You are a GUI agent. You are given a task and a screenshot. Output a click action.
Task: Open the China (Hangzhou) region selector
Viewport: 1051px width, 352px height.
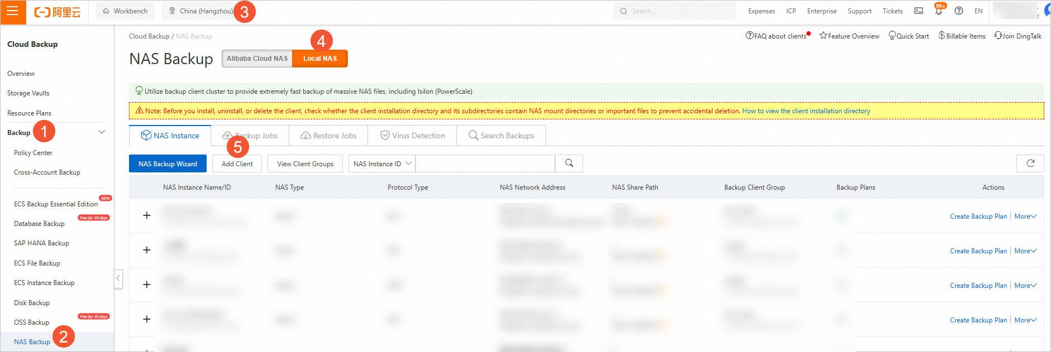201,11
